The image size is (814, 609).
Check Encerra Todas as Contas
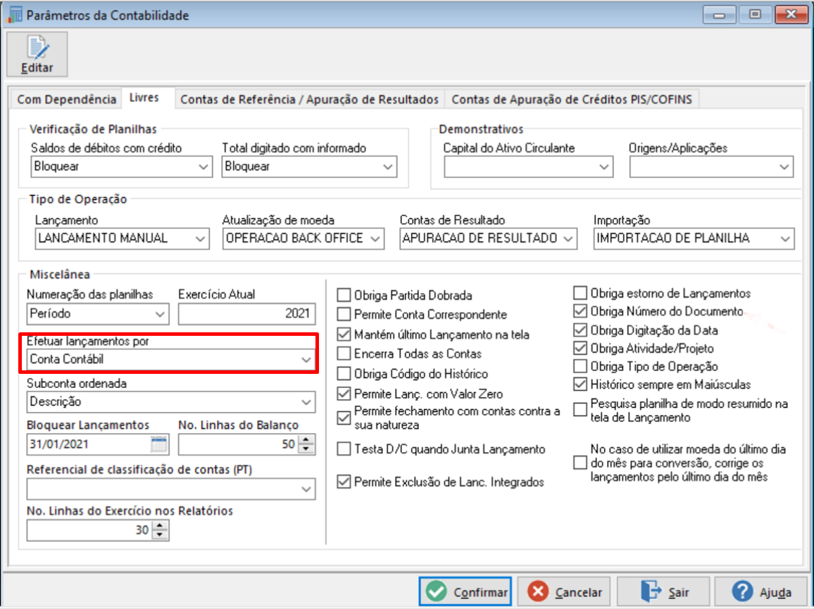(344, 353)
